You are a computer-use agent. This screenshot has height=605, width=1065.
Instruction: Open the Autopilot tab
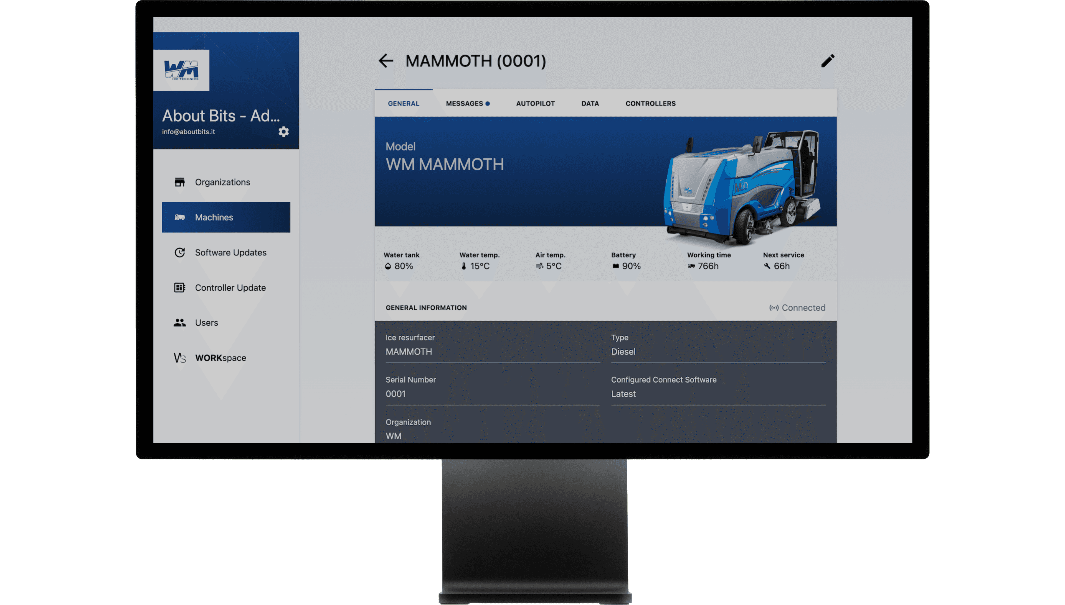click(x=535, y=104)
